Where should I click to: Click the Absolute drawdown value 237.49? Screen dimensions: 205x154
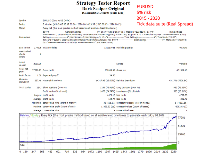coord(38,81)
